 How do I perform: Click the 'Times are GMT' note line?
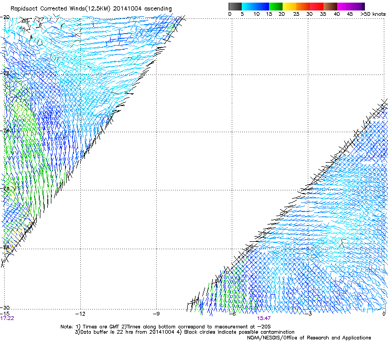166,327
